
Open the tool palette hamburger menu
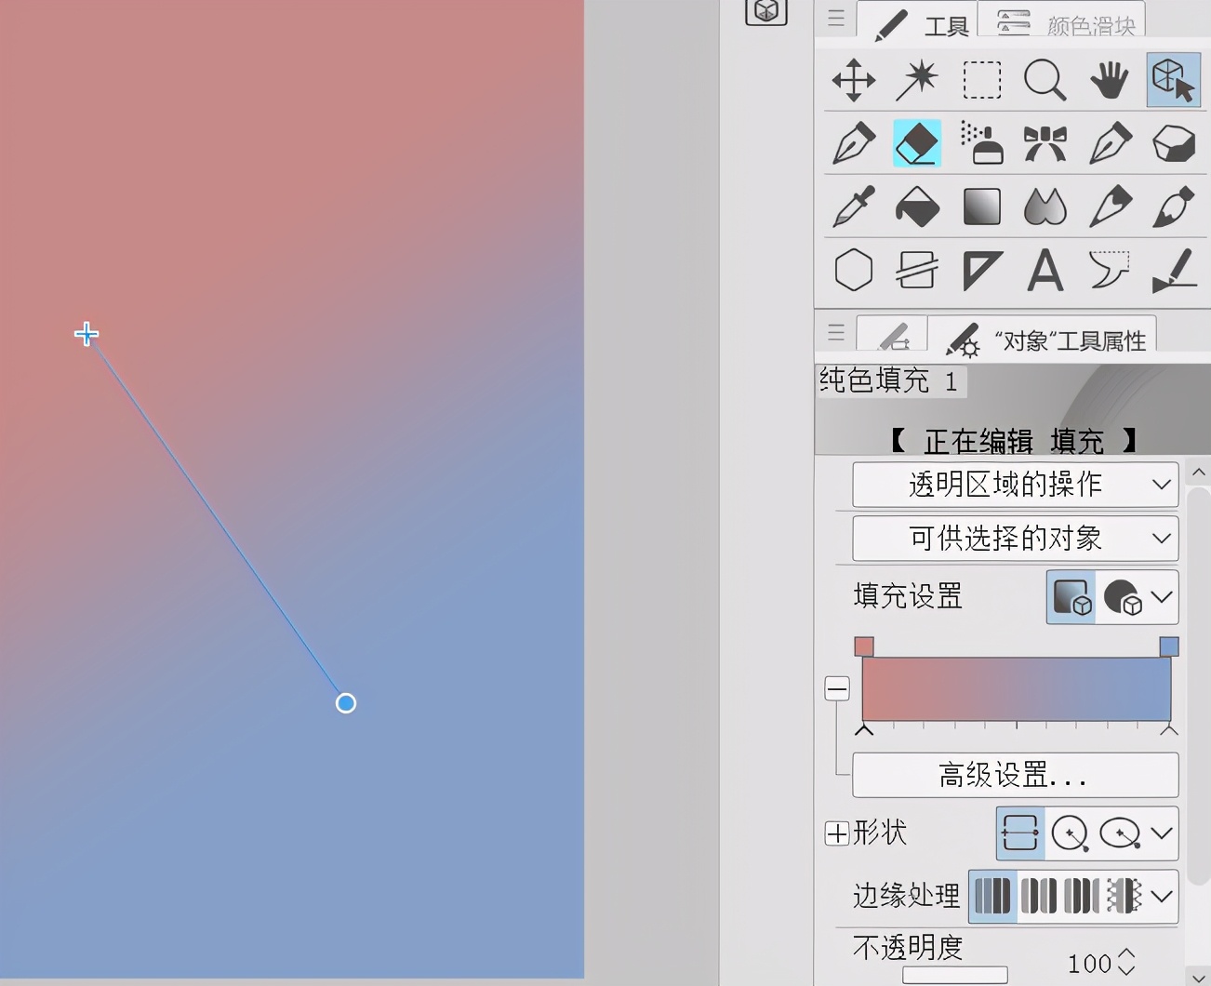pos(836,18)
